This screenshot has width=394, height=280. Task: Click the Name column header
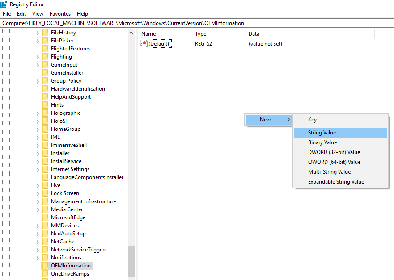165,34
